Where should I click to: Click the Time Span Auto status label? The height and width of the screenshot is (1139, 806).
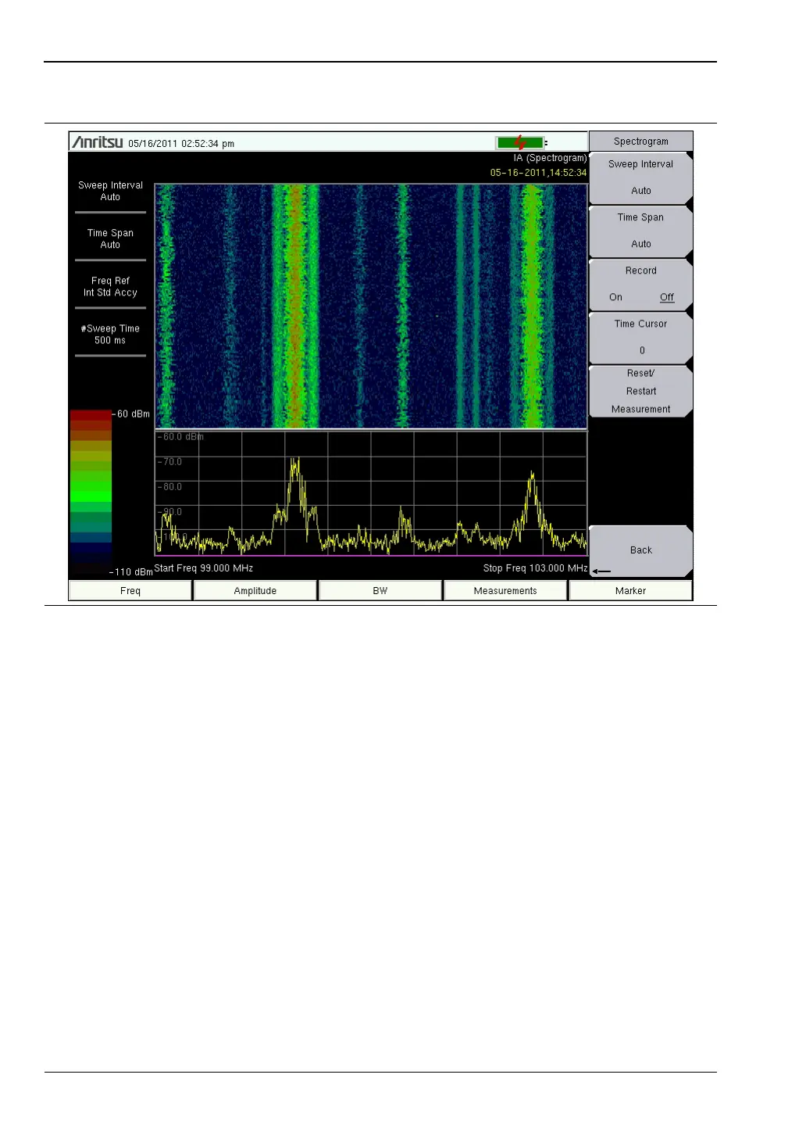tap(110, 238)
